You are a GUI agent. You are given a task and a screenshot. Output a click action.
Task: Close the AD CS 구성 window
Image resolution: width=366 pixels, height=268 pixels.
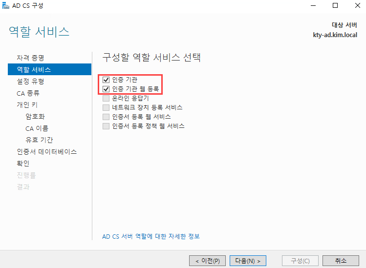click(x=357, y=5)
